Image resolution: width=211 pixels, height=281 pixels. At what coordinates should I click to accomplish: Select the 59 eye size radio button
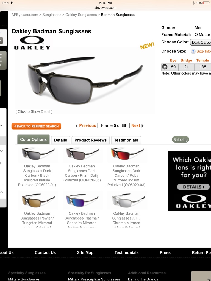pos(165,67)
